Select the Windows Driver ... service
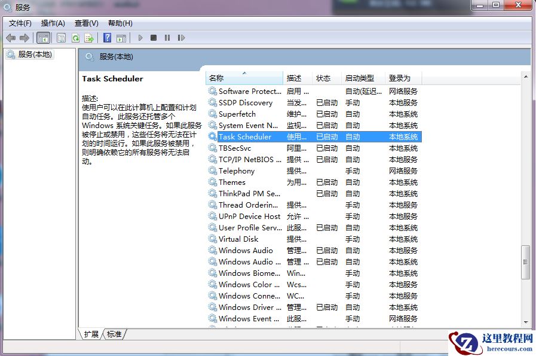 coord(314,308)
